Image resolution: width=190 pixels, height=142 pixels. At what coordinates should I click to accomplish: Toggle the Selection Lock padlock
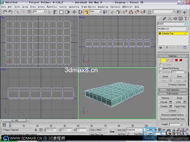click(36, 130)
